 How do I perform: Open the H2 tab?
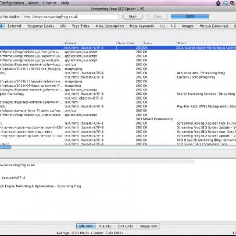coord(173,26)
